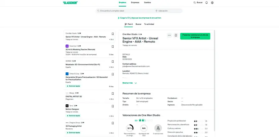Click the 'De 1 a 50 empleados' value

click(144, 98)
